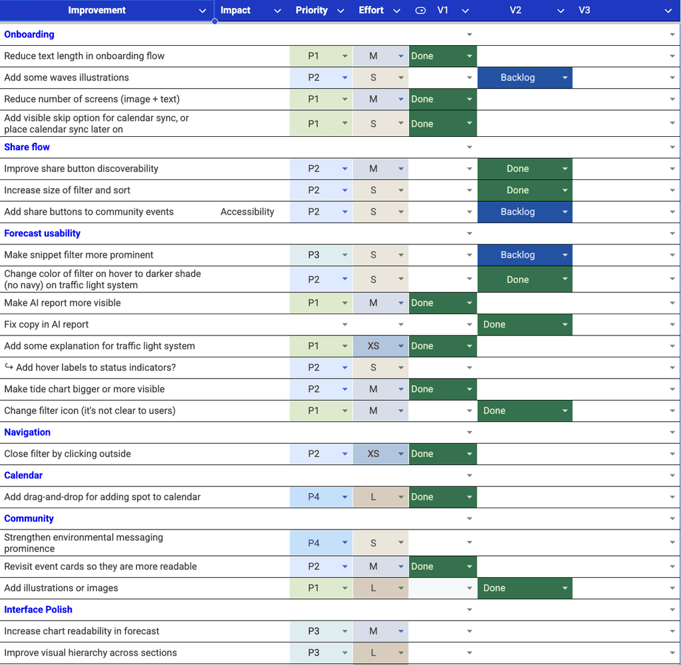This screenshot has width=681, height=665.
Task: Open P2 priority chip for Add hover labels row
Action: pos(321,367)
